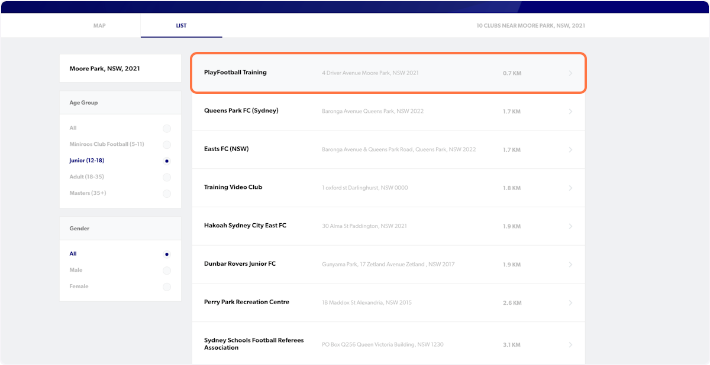Open the PlayFootball Training chevron arrow

570,73
